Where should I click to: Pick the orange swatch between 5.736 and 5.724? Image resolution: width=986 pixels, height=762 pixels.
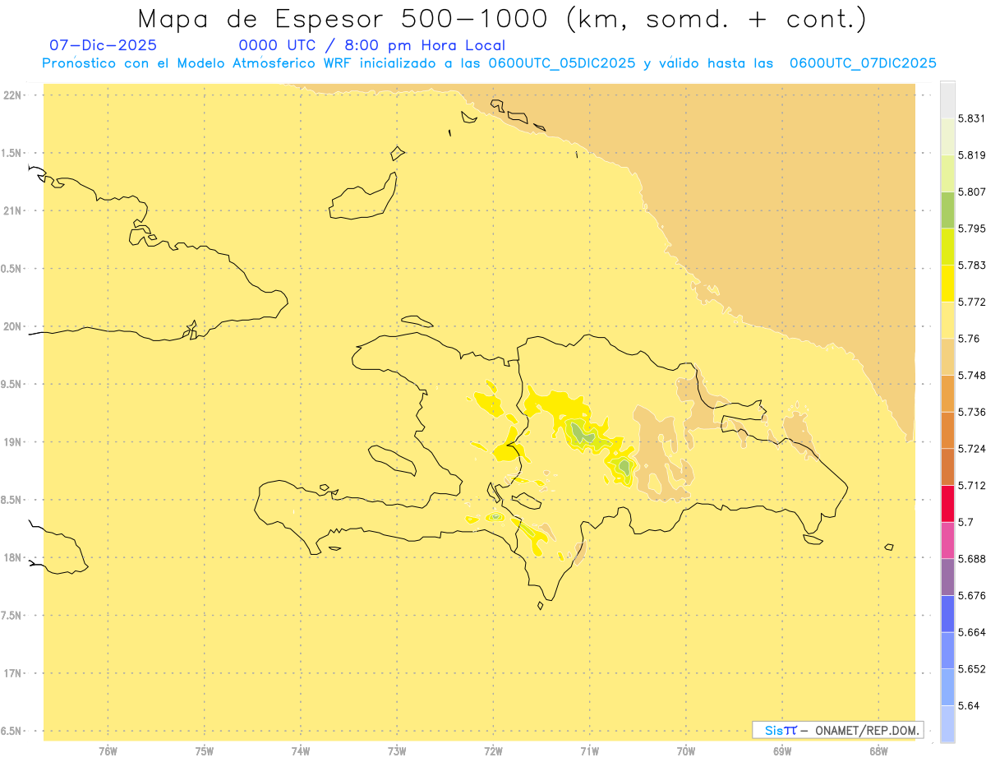pyautogui.click(x=947, y=430)
